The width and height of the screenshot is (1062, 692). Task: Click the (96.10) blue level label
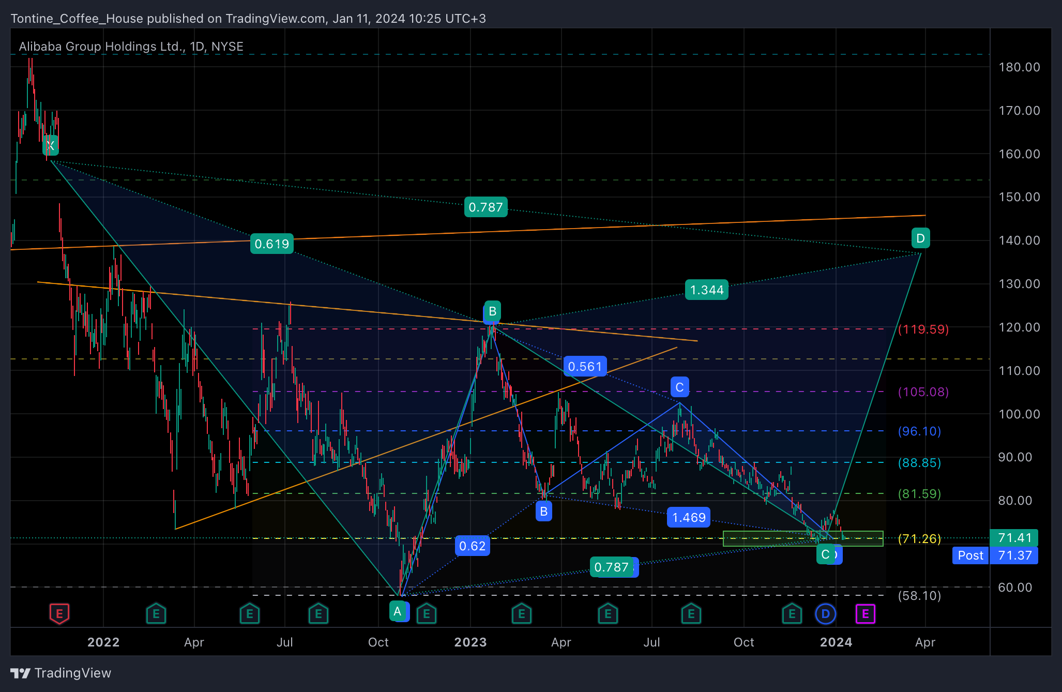pos(919,431)
